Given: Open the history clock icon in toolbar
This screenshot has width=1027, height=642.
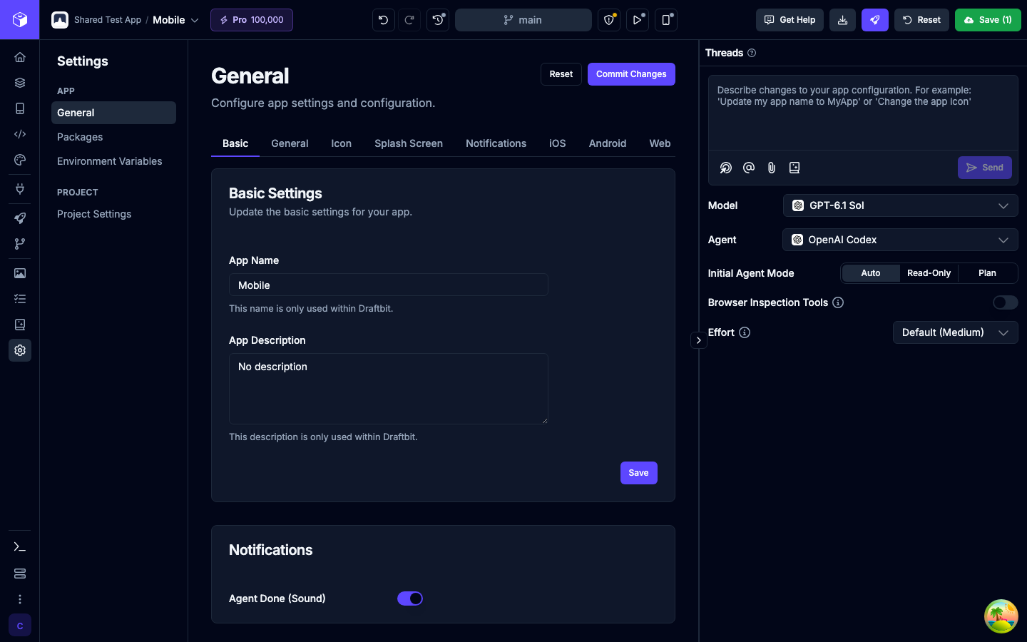Looking at the screenshot, I should pos(438,20).
